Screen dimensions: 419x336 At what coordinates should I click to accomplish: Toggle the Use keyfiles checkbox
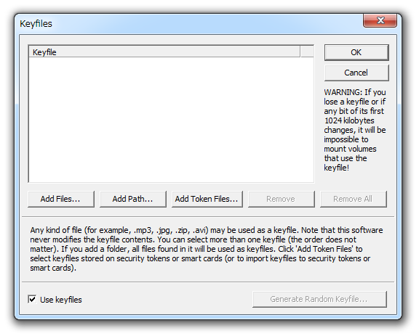32,299
